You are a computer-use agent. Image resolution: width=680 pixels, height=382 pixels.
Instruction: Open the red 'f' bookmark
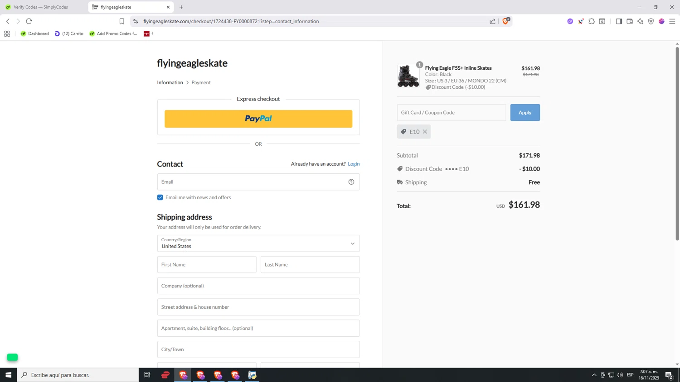click(x=148, y=33)
